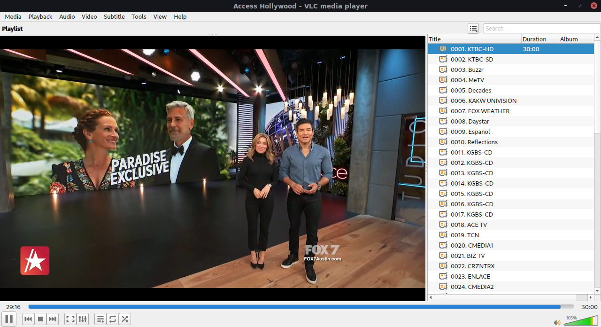Screen dimensions: 601x327
Task: Click the icon beside 0016. KGBS-CD
Action: (443, 204)
